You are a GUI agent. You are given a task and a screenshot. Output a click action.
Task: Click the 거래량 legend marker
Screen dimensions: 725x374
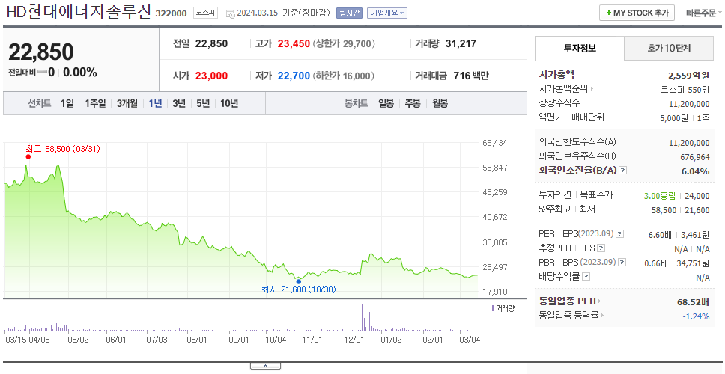coord(493,308)
